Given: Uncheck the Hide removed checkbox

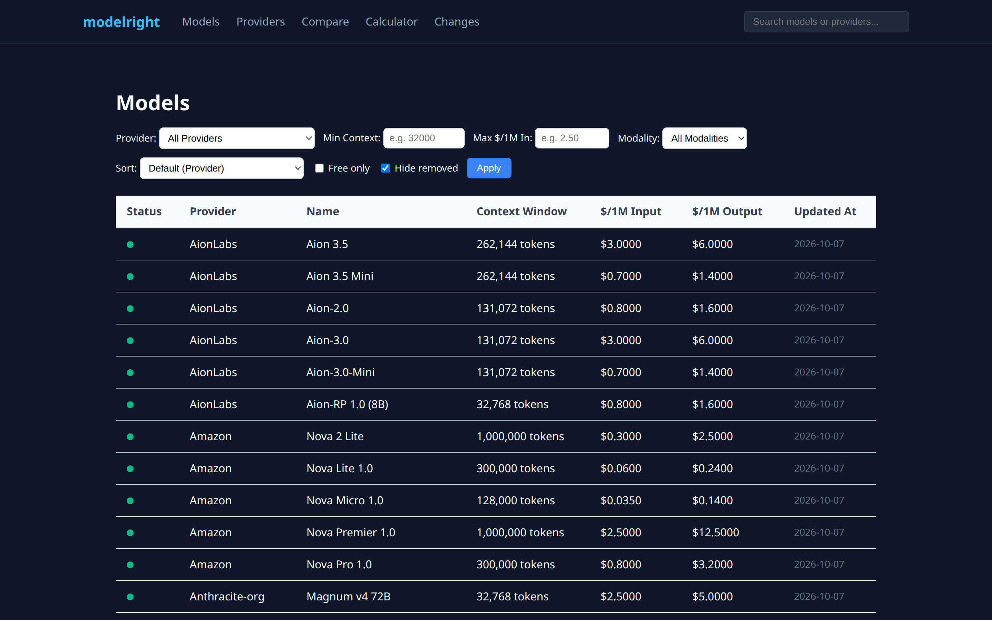Looking at the screenshot, I should coord(385,168).
